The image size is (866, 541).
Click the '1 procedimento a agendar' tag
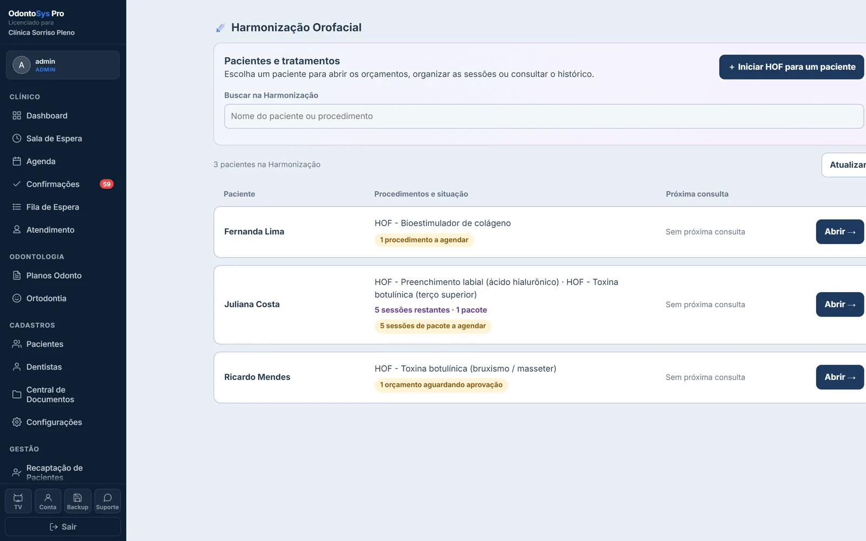coord(424,240)
